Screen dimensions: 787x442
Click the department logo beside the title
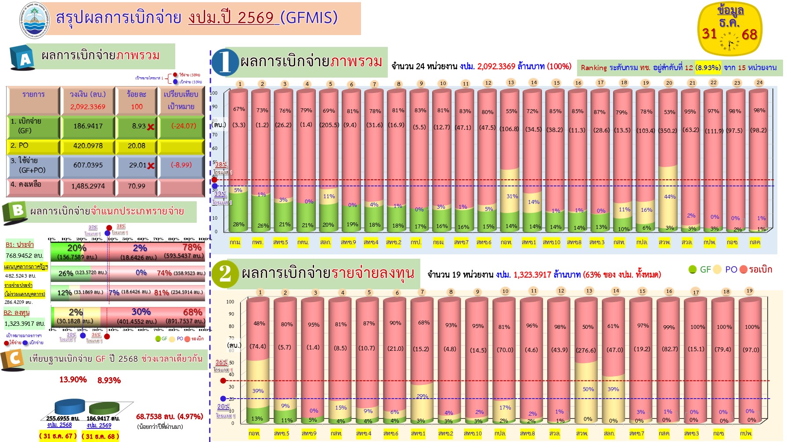pyautogui.click(x=35, y=21)
